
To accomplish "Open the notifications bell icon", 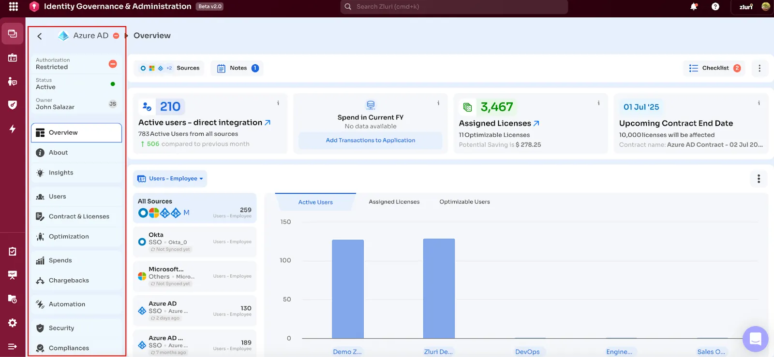I will point(694,6).
